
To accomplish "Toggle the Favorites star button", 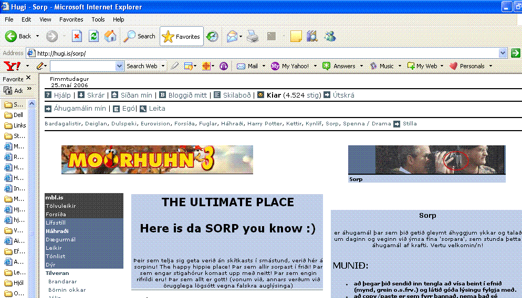I will [181, 37].
